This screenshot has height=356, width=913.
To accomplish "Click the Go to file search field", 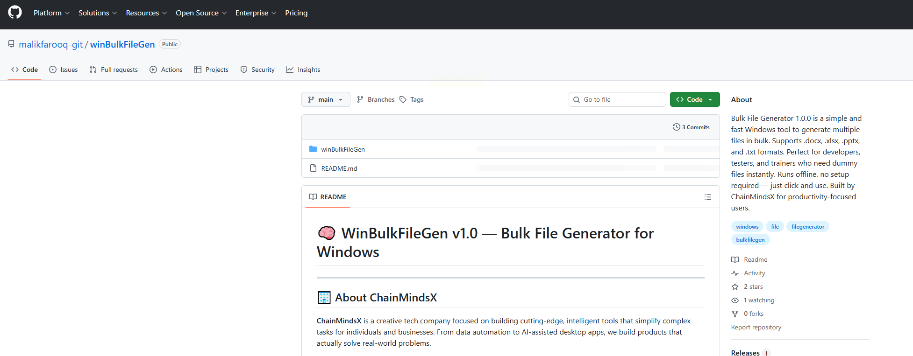I will 617,99.
